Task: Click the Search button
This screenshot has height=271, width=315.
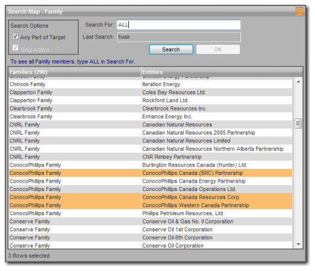Action: [x=171, y=49]
